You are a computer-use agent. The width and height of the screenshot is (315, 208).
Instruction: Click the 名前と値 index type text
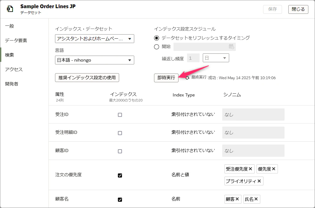[x=180, y=175]
